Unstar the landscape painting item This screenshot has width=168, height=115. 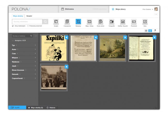click(125, 37)
